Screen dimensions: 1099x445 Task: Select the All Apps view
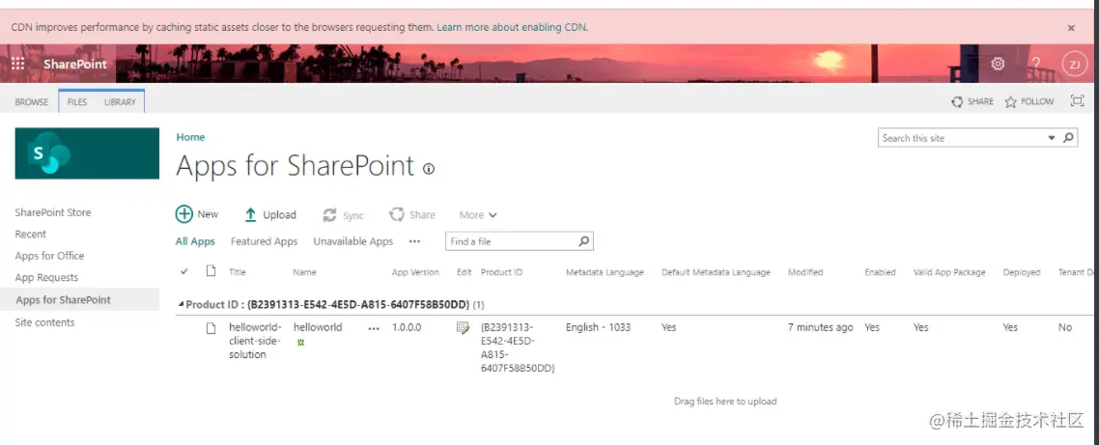coord(195,241)
